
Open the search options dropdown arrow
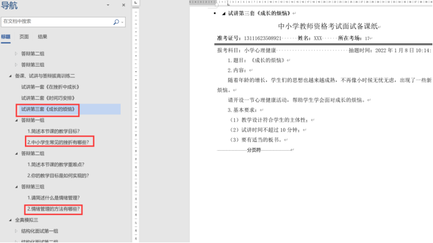coord(122,22)
